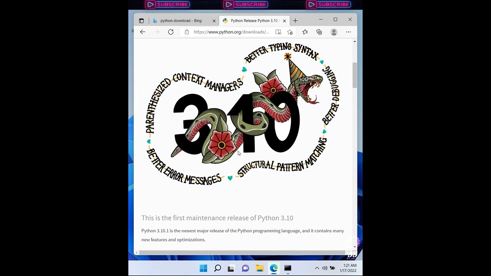Viewport: 491px width, 276px height.
Task: Open Windows Search from taskbar
Action: pyautogui.click(x=217, y=268)
